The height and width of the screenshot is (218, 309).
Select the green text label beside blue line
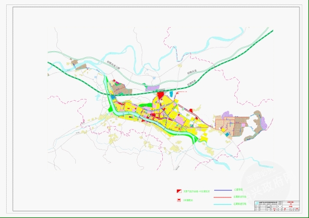click(x=238, y=190)
